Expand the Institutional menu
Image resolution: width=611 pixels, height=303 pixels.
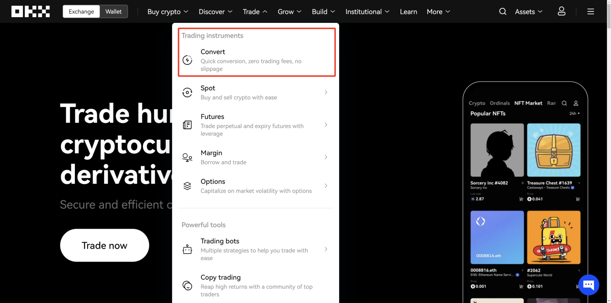tap(367, 11)
